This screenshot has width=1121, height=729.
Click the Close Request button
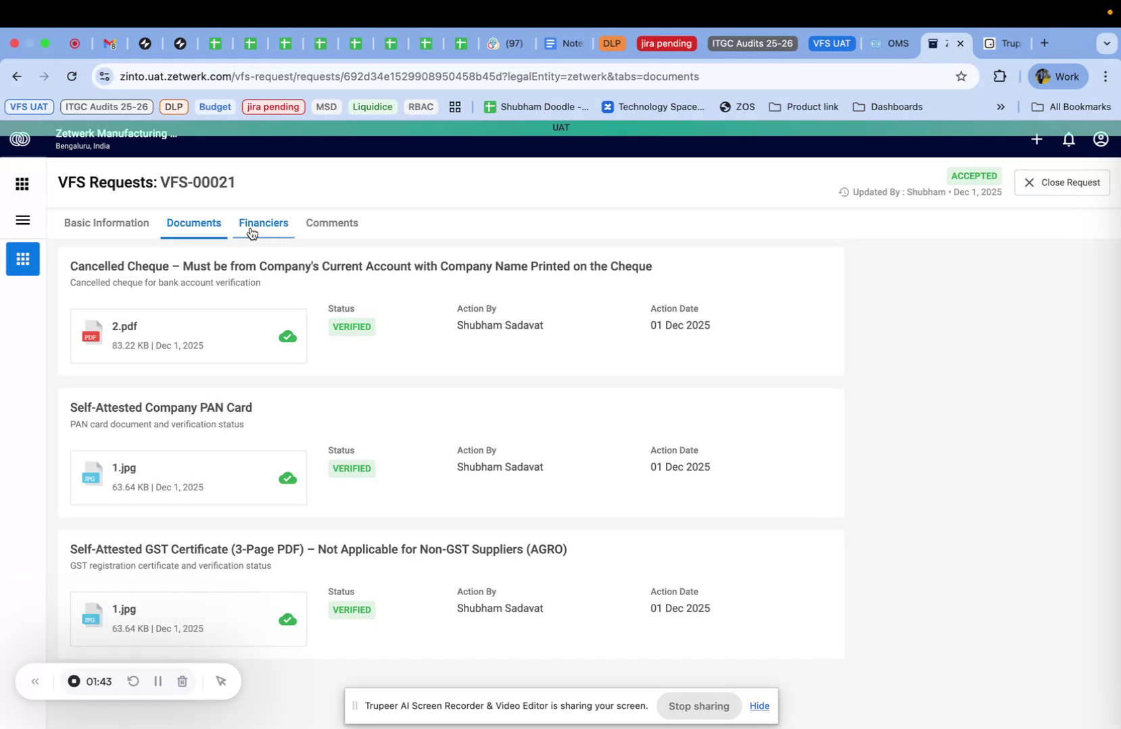[1062, 182]
